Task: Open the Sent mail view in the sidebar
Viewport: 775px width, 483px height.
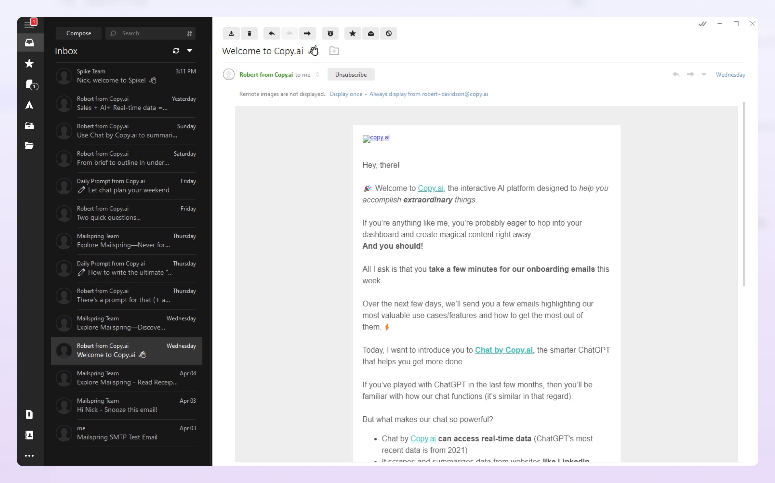Action: (30, 105)
